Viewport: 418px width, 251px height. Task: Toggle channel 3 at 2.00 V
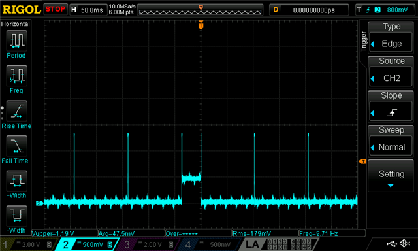[x=150, y=244]
